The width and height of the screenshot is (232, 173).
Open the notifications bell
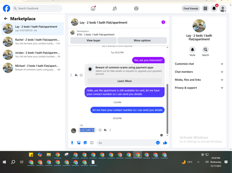(x=214, y=8)
